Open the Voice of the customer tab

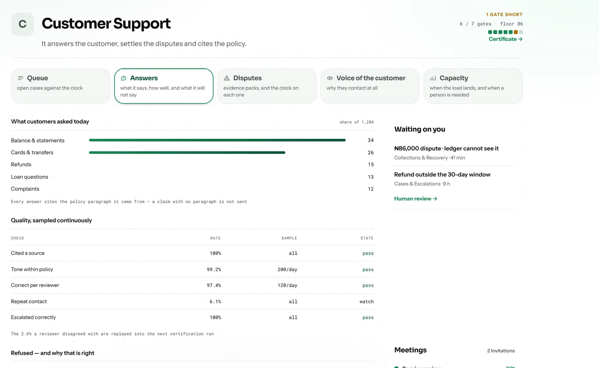[x=370, y=86]
